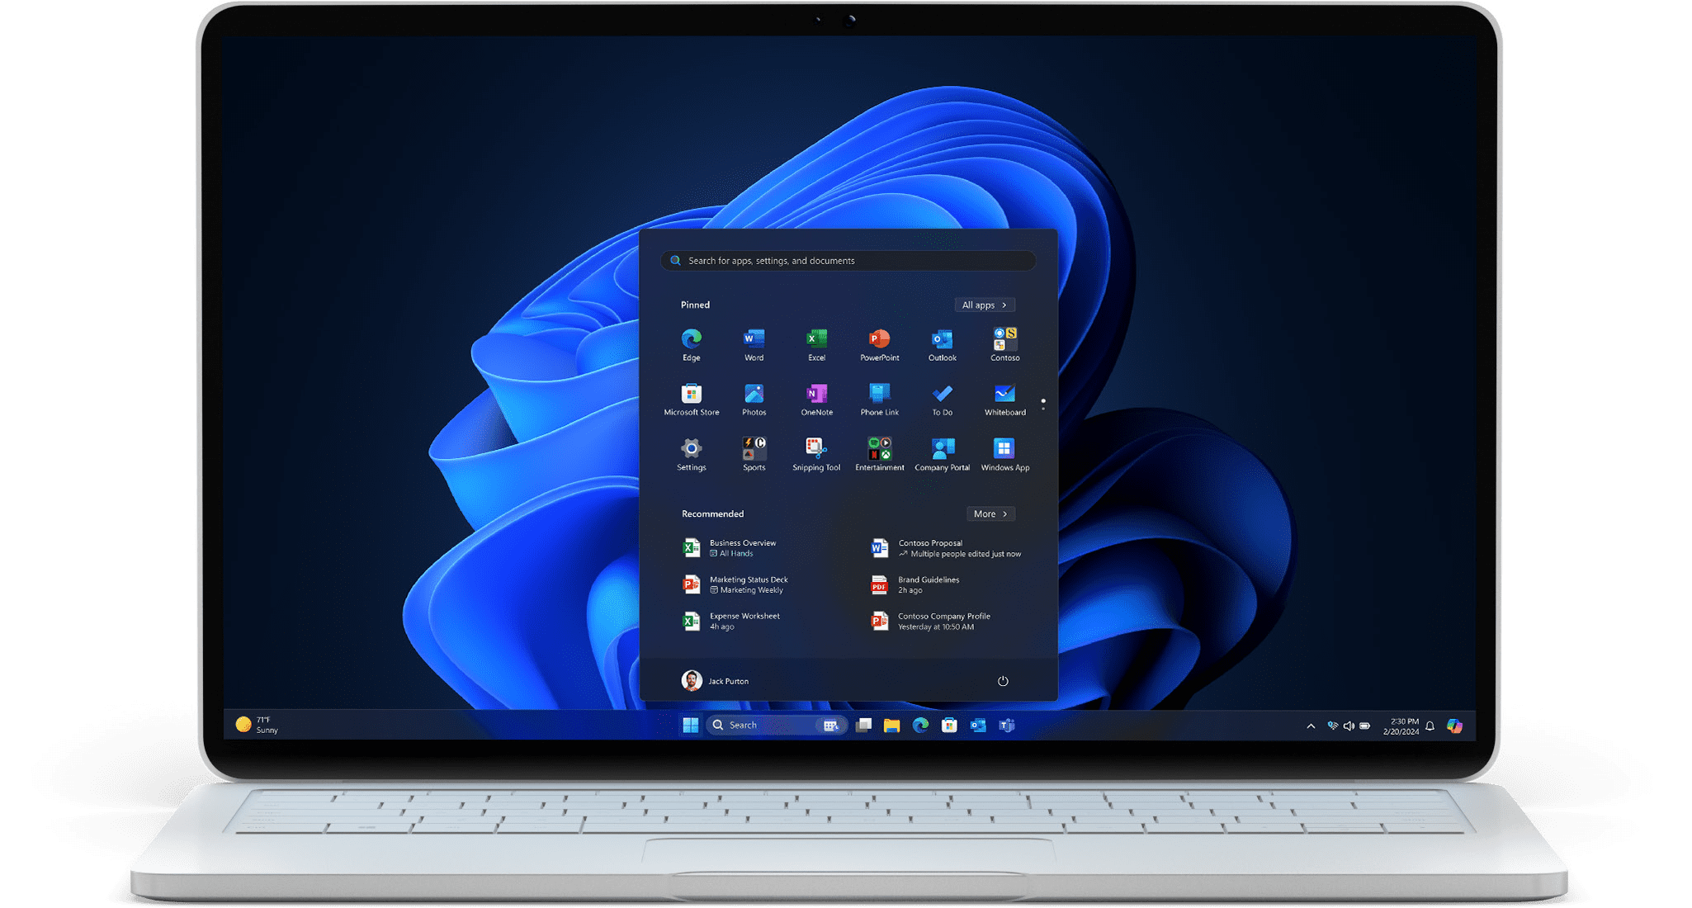1692x908 pixels.
Task: Open Microsoft Store from the taskbar
Action: [x=949, y=725]
